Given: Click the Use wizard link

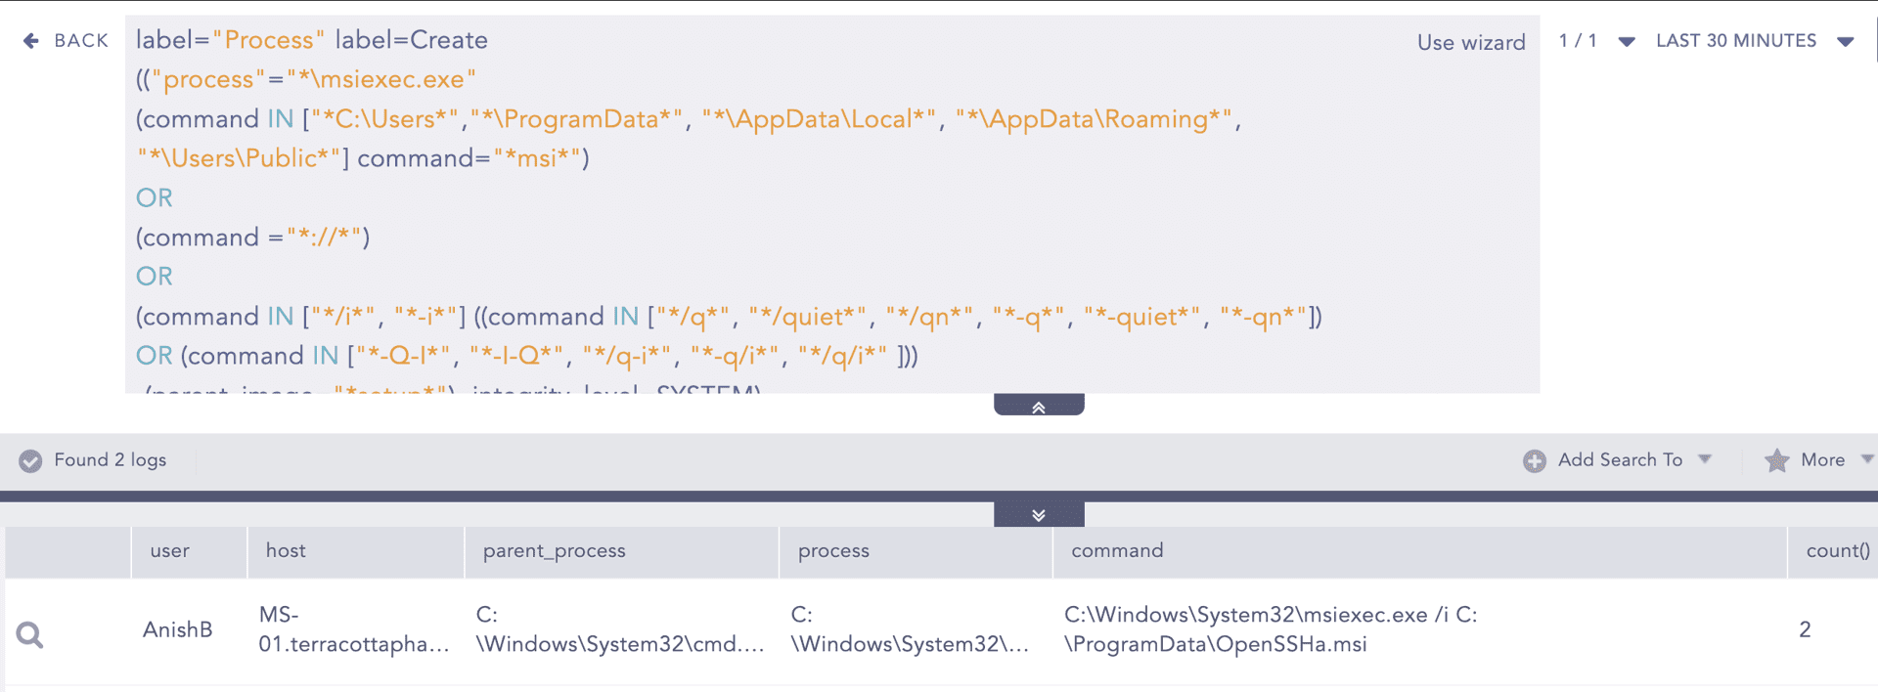Looking at the screenshot, I should [x=1470, y=43].
